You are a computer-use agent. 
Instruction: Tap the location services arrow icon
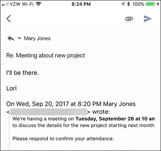click(x=123, y=4)
